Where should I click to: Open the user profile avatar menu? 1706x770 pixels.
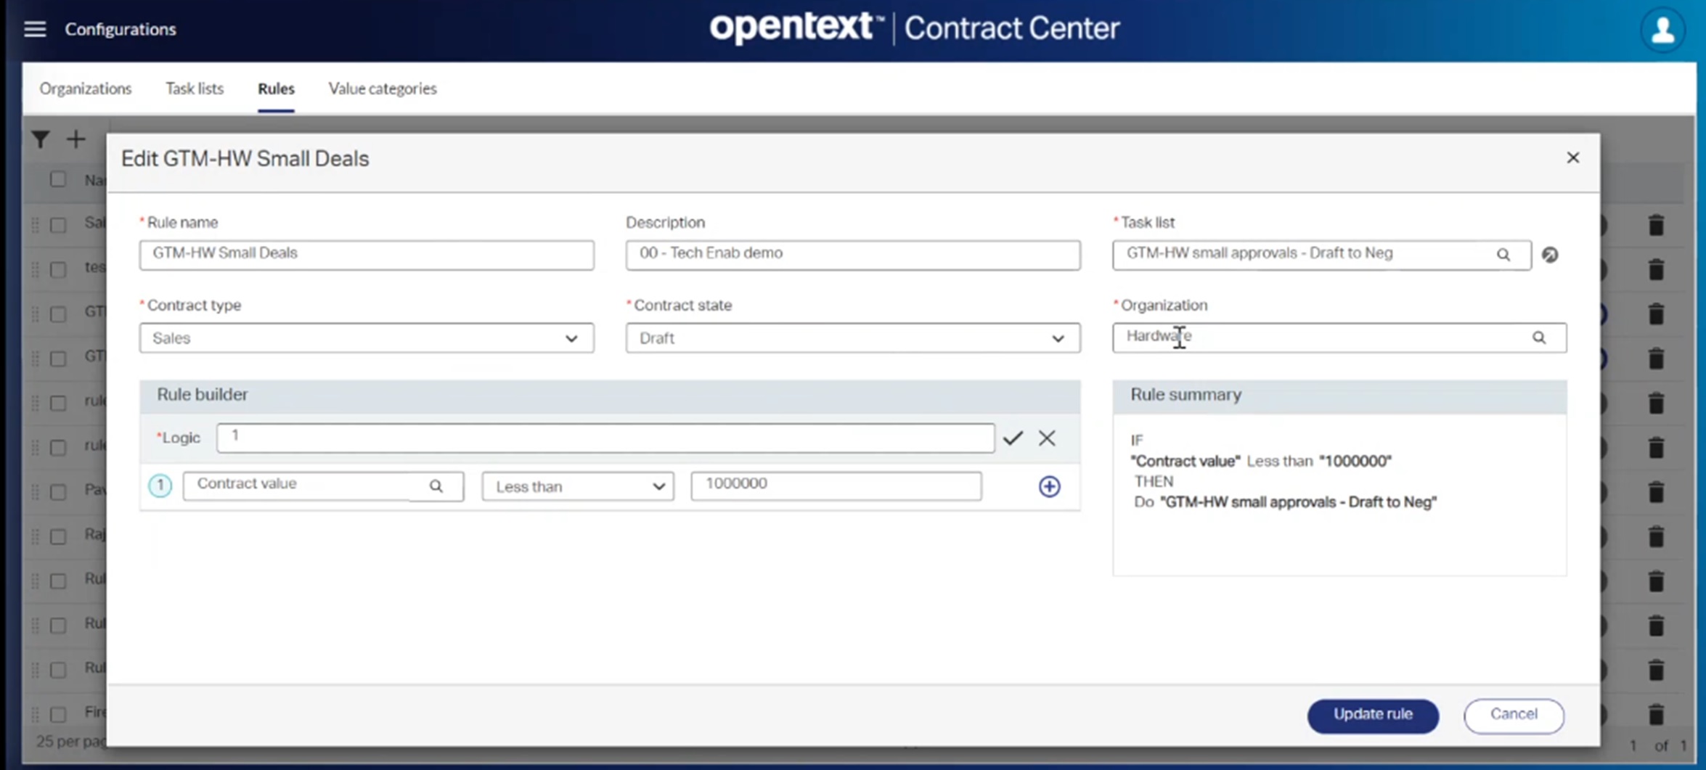(1662, 30)
